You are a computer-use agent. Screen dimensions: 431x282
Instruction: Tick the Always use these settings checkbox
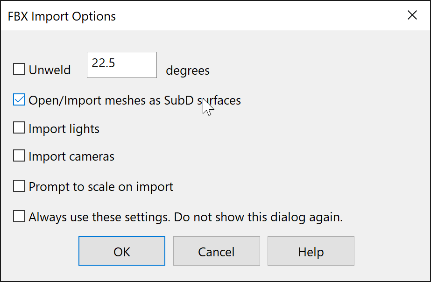(19, 217)
